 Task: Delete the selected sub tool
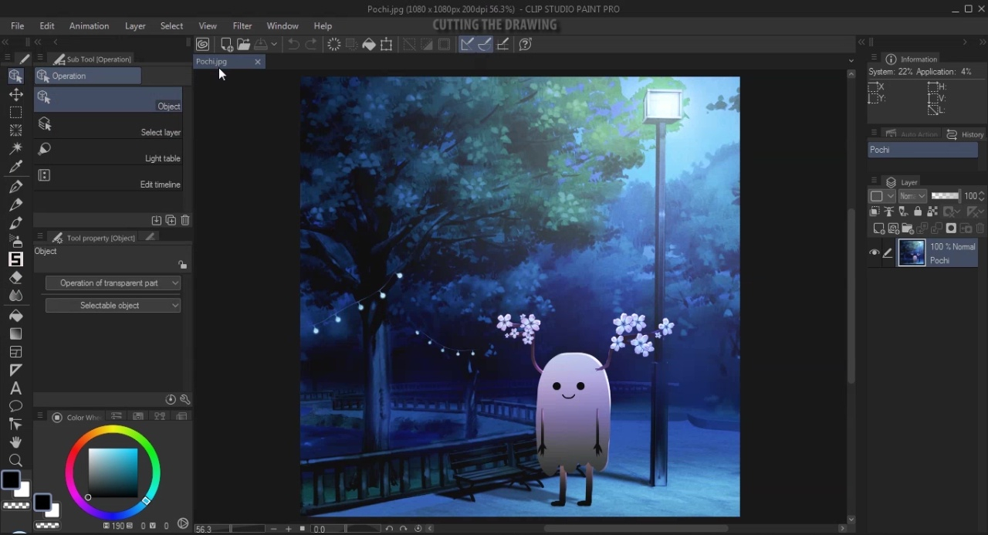coord(185,221)
